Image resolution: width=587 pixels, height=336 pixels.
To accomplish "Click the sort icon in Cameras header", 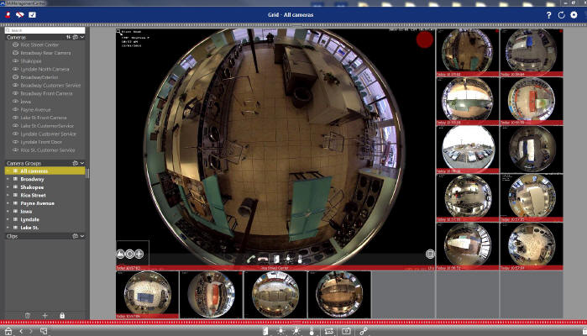I will click(x=69, y=37).
